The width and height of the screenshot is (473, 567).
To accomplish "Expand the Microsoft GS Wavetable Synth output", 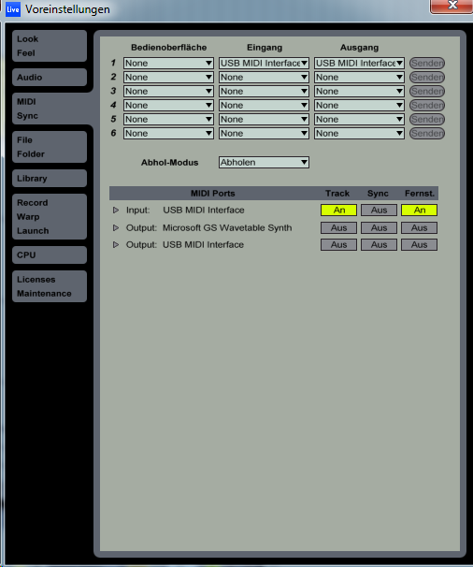I will coord(116,227).
